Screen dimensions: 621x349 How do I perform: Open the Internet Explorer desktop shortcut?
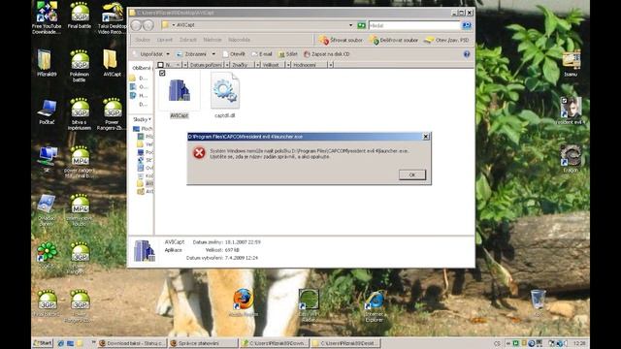[375, 305]
